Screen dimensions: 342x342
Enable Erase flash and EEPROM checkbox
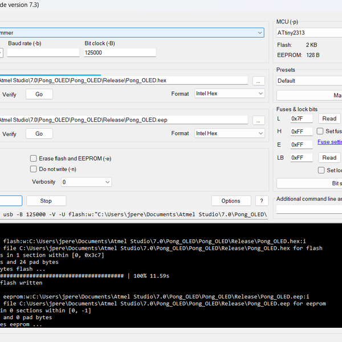[34, 158]
